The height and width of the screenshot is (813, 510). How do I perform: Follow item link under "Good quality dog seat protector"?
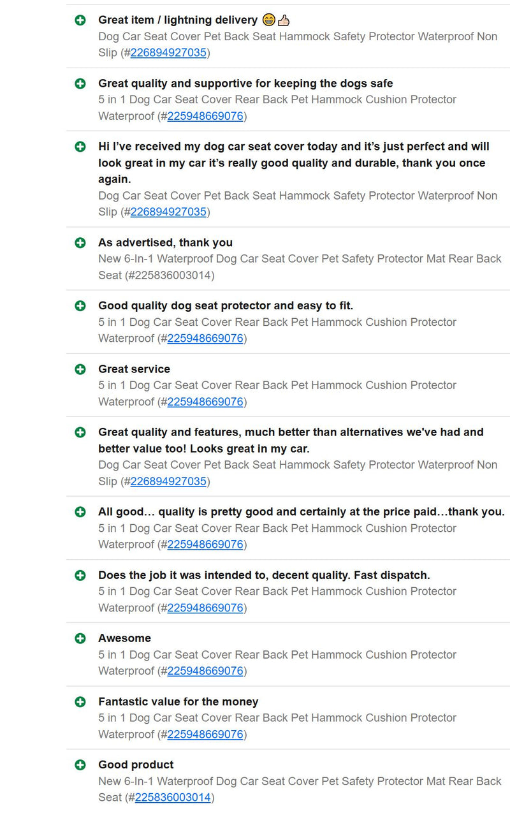205,339
